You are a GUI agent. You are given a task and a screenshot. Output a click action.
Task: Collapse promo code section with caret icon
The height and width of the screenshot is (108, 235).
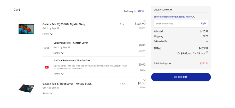pos(193,17)
